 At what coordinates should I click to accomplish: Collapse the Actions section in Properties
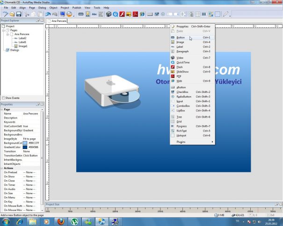pyautogui.click(x=2, y=168)
